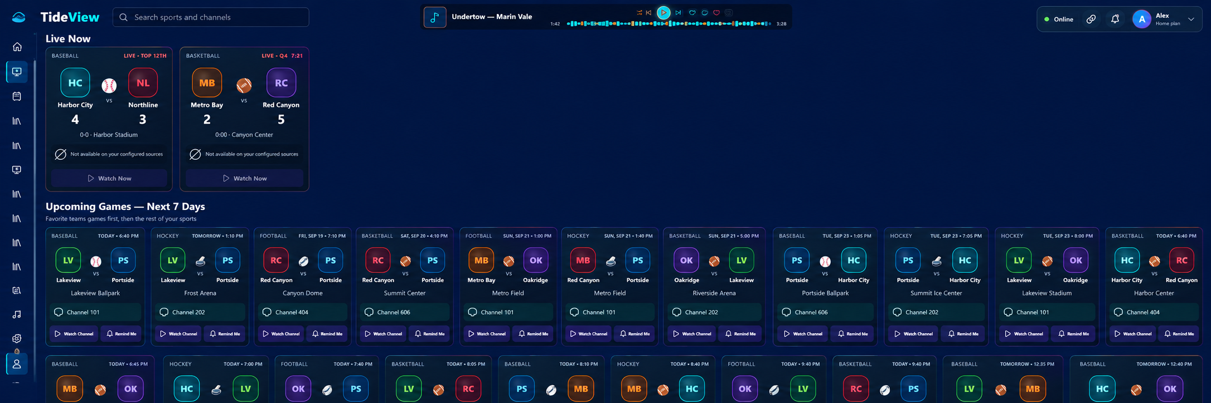Click unavailable icon on Harbor Stadium card
This screenshot has width=1211, height=403.
pos(61,154)
